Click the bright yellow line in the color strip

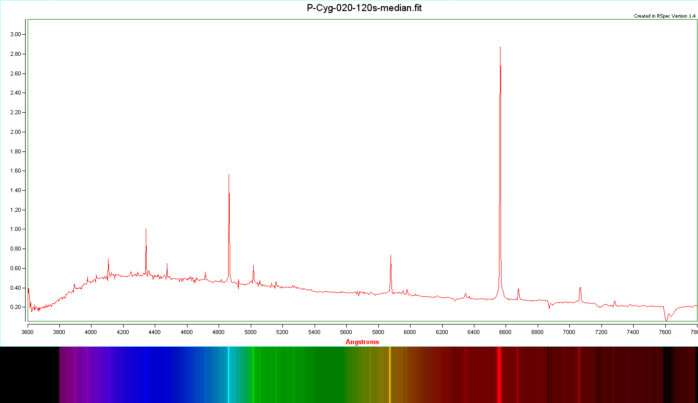[x=390, y=374]
